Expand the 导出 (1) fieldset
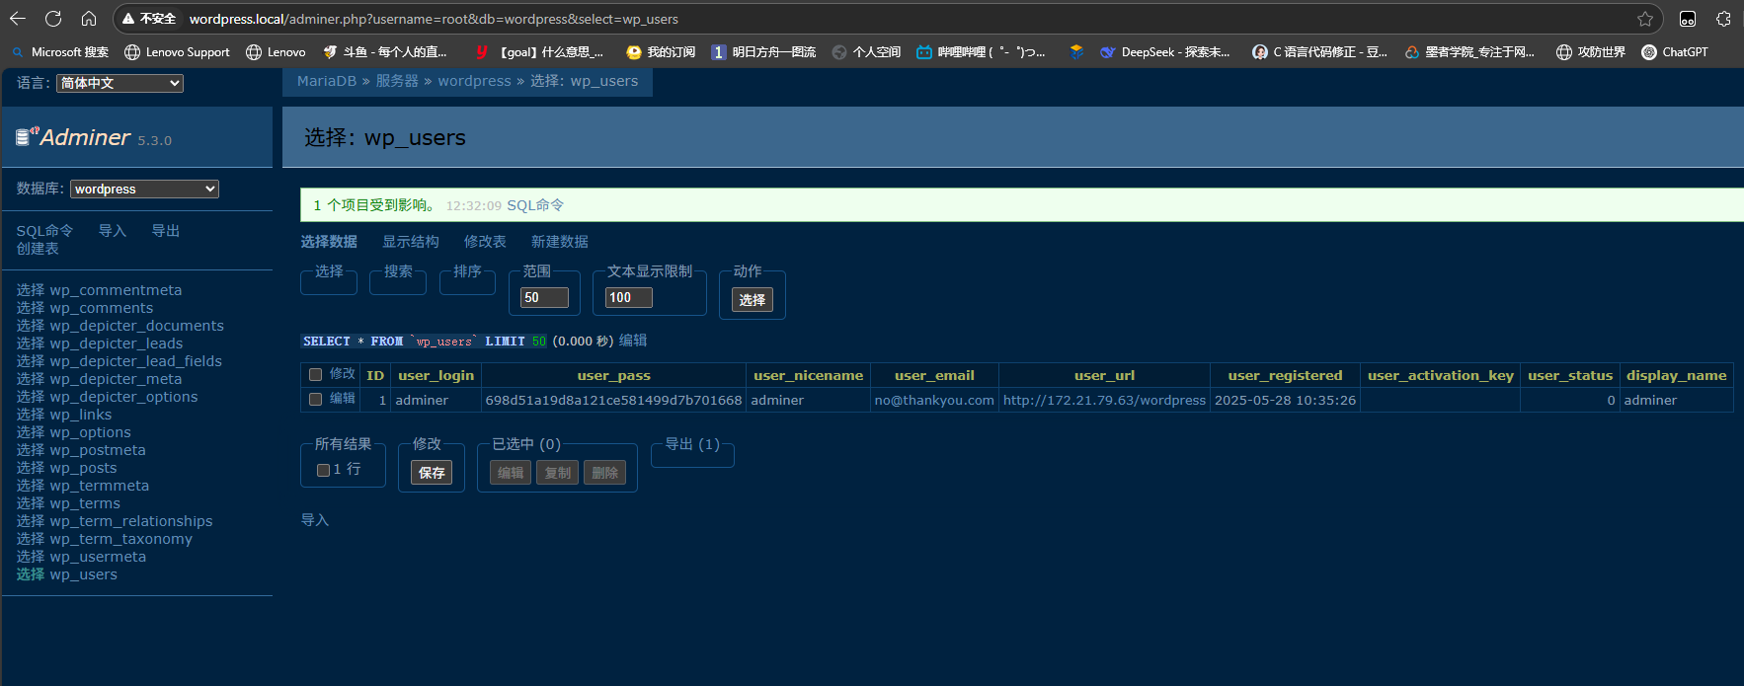1744x686 pixels. pyautogui.click(x=692, y=444)
